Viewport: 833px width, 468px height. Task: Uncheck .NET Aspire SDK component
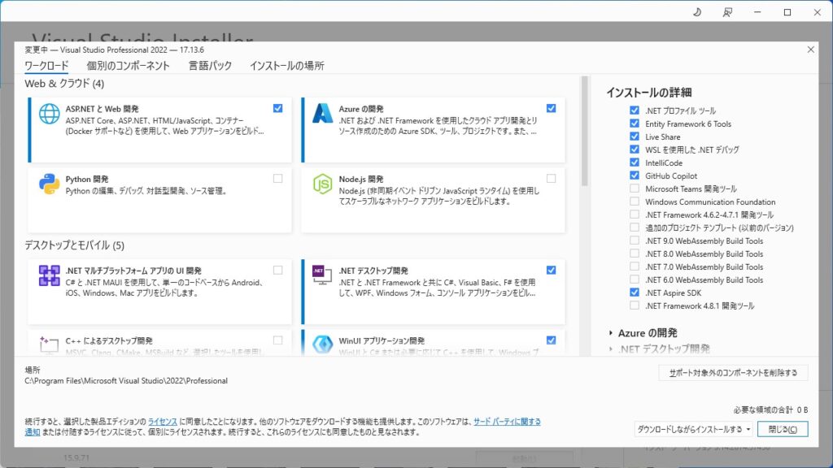click(635, 292)
